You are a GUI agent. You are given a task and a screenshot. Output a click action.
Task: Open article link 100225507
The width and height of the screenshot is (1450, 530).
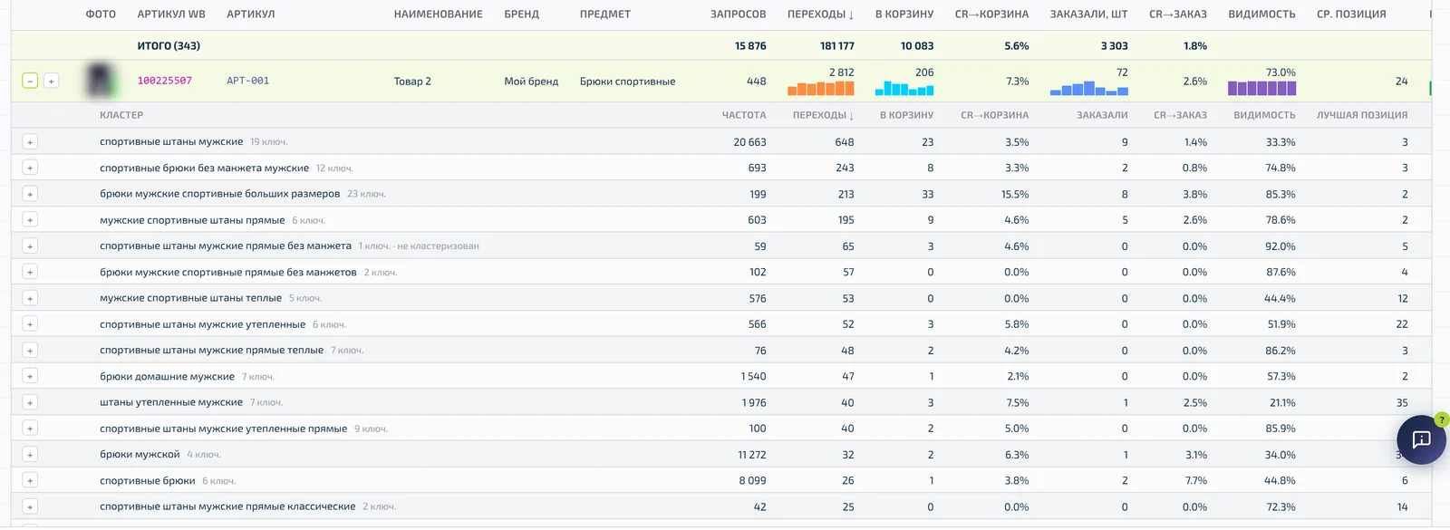(x=164, y=81)
